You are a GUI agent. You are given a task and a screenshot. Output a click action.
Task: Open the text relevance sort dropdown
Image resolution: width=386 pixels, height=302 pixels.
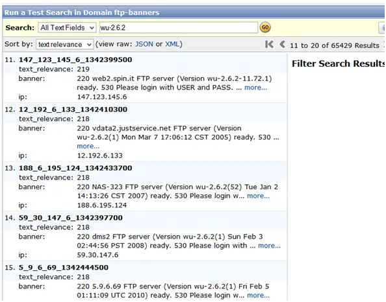pyautogui.click(x=64, y=45)
